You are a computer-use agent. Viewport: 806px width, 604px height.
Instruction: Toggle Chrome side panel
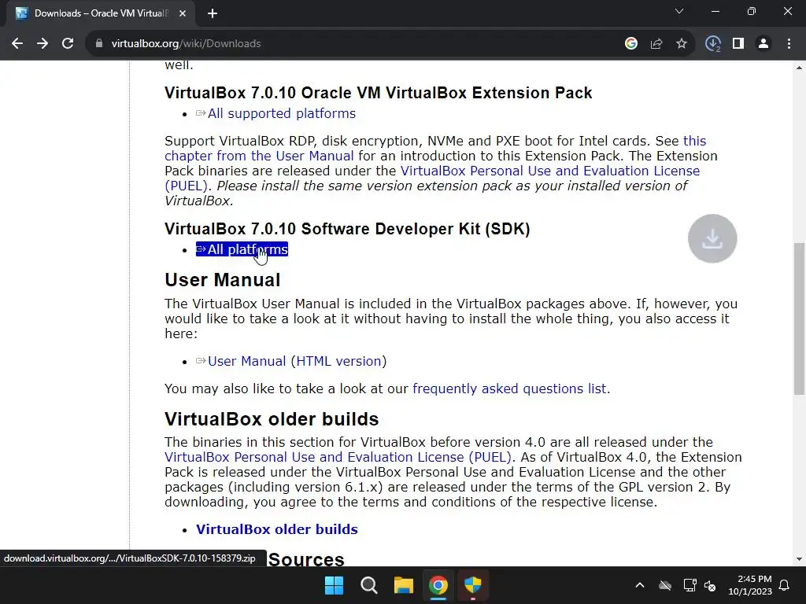738,44
